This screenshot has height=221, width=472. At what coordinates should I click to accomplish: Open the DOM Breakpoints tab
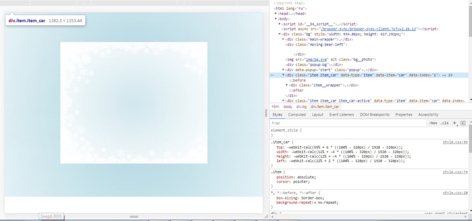tap(375, 115)
